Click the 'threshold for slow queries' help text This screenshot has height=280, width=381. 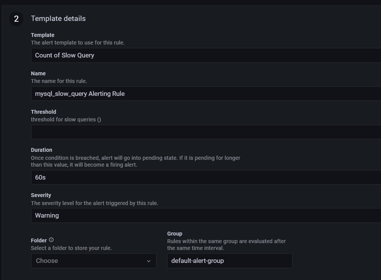[x=66, y=119]
